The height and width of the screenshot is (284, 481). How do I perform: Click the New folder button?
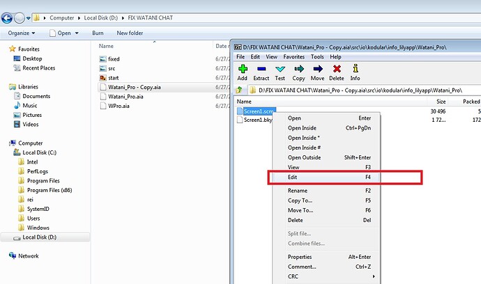tap(130, 33)
